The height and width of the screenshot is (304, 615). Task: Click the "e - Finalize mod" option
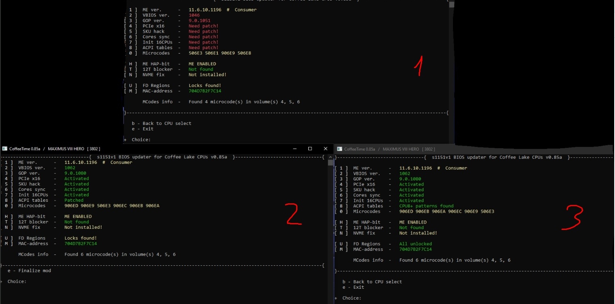point(29,271)
